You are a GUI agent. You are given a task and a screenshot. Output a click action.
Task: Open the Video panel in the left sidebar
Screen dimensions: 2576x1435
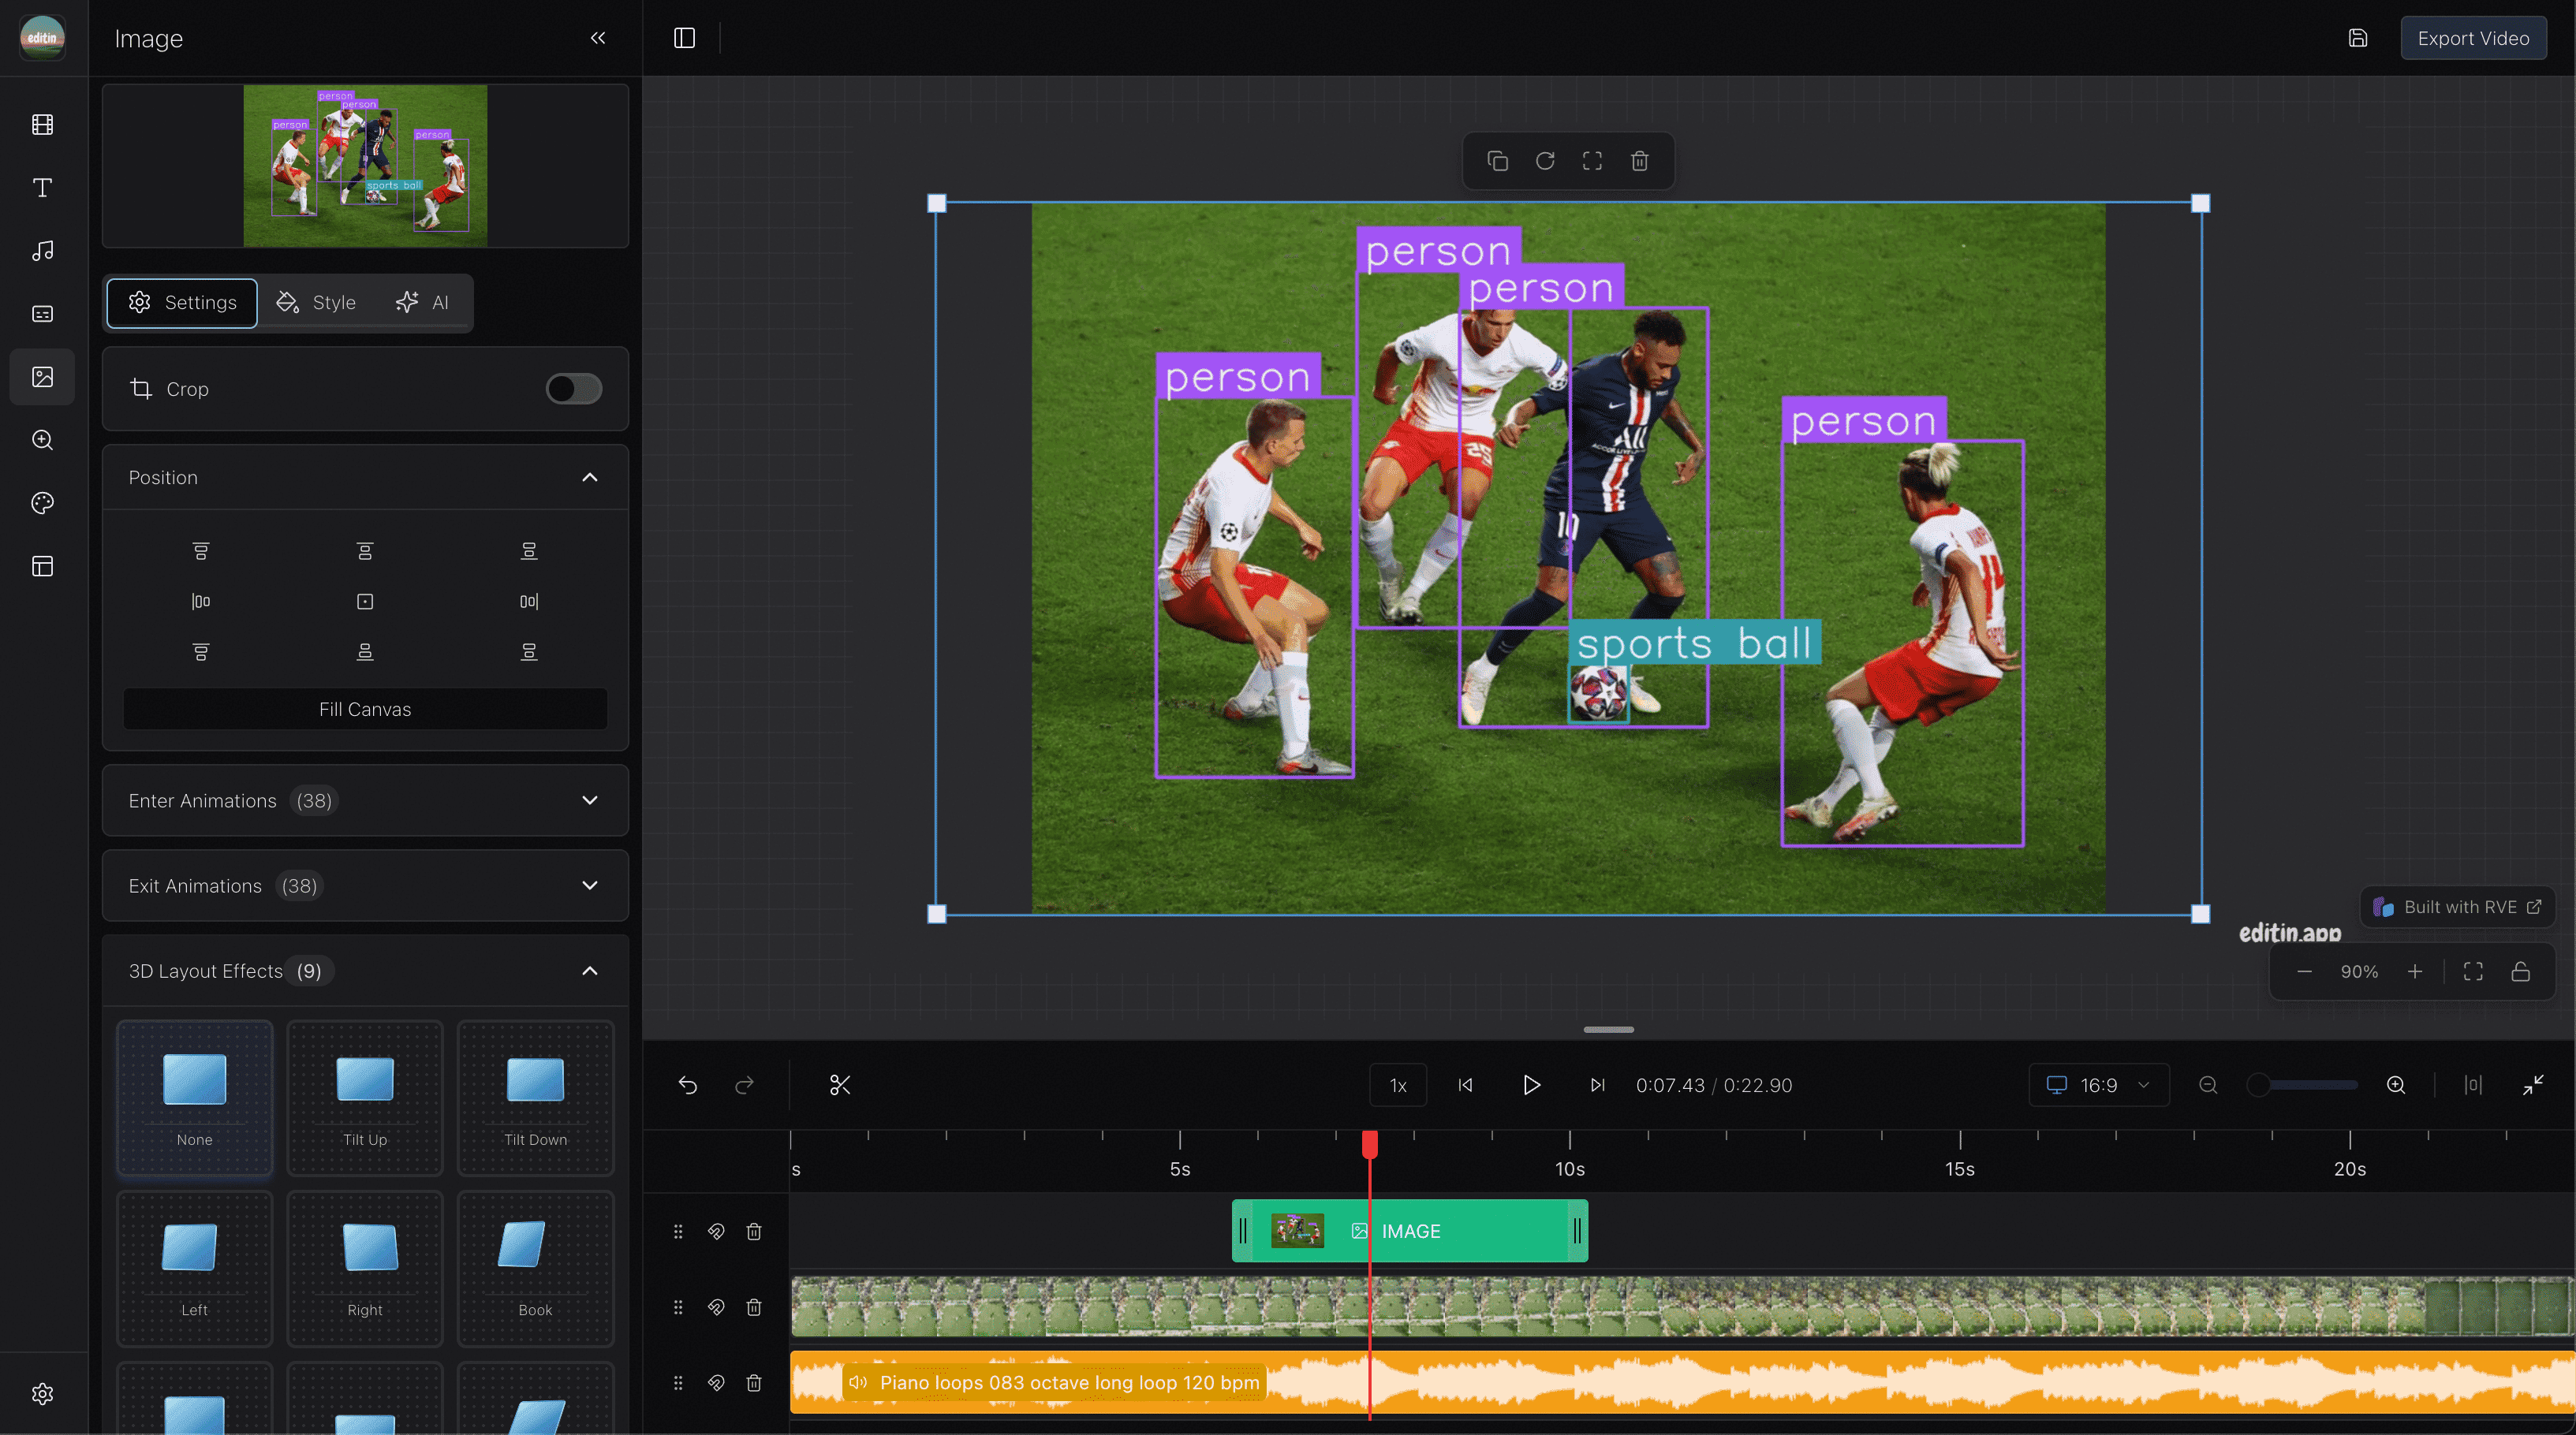[42, 125]
